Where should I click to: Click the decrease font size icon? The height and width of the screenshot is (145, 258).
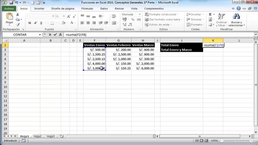pos(74,16)
